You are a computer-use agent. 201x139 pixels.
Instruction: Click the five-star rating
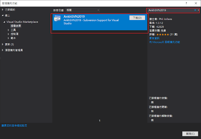pyautogui.click(x=163, y=34)
